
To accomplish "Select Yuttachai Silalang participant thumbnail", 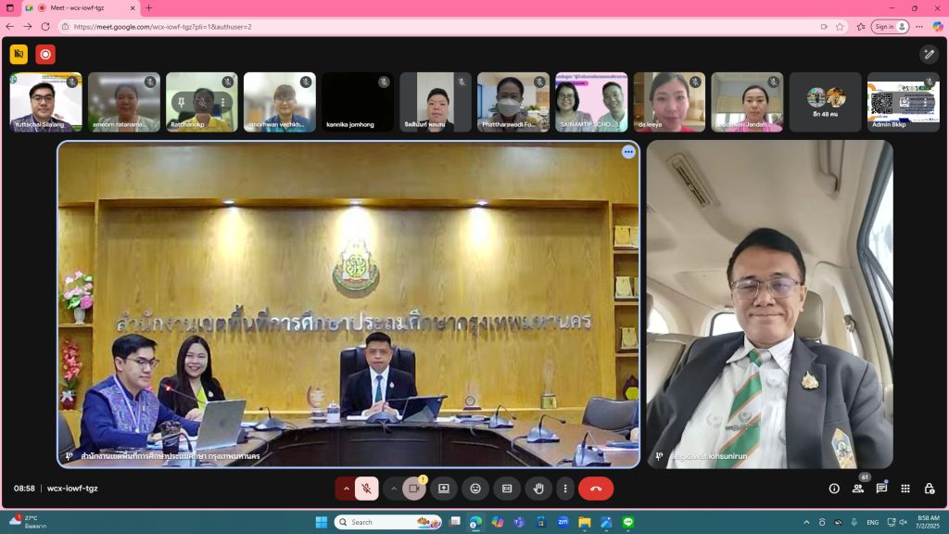I will 46,102.
